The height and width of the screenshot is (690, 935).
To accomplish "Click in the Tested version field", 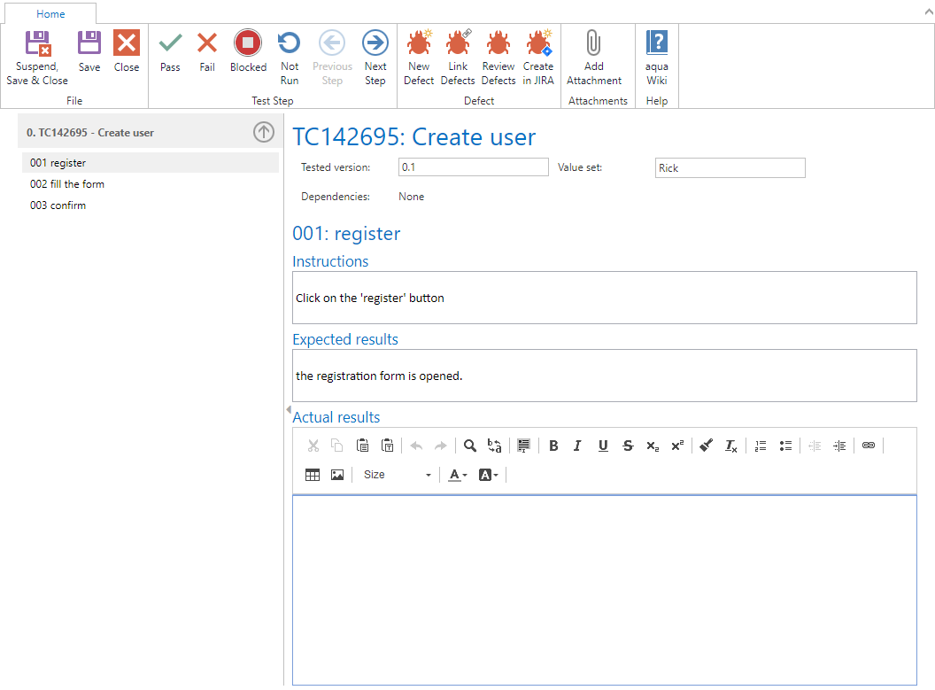I will click(473, 167).
